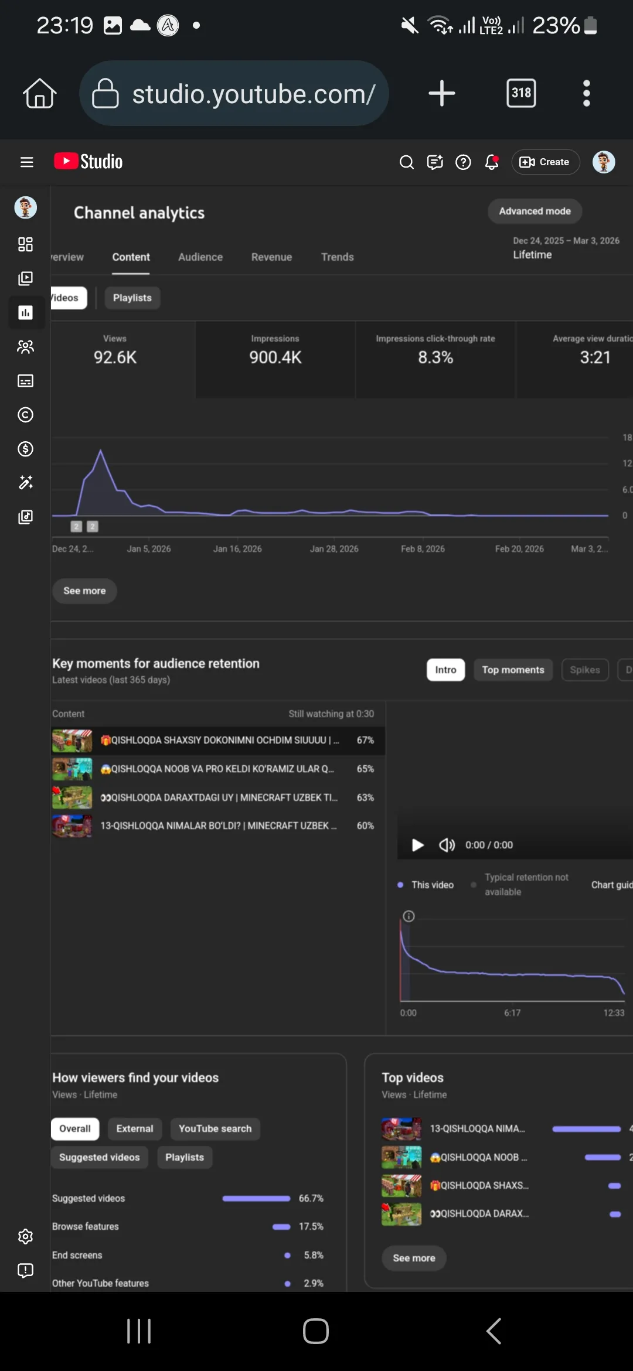Select the 13-QISHLOQQA NIMALAR BO'LDI video row
633x1371 pixels.
(x=218, y=826)
